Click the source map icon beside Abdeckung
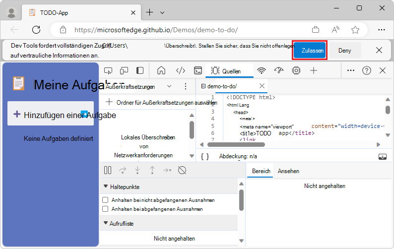This screenshot has height=249, width=394. coord(383,157)
